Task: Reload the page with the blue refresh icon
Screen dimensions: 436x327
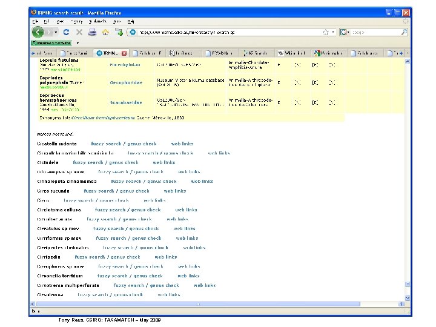Action: (66, 32)
